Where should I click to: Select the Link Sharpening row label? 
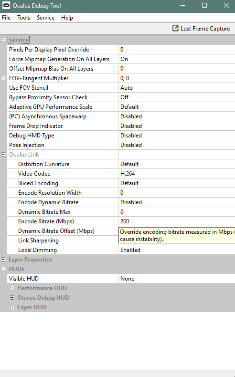pyautogui.click(x=38, y=241)
